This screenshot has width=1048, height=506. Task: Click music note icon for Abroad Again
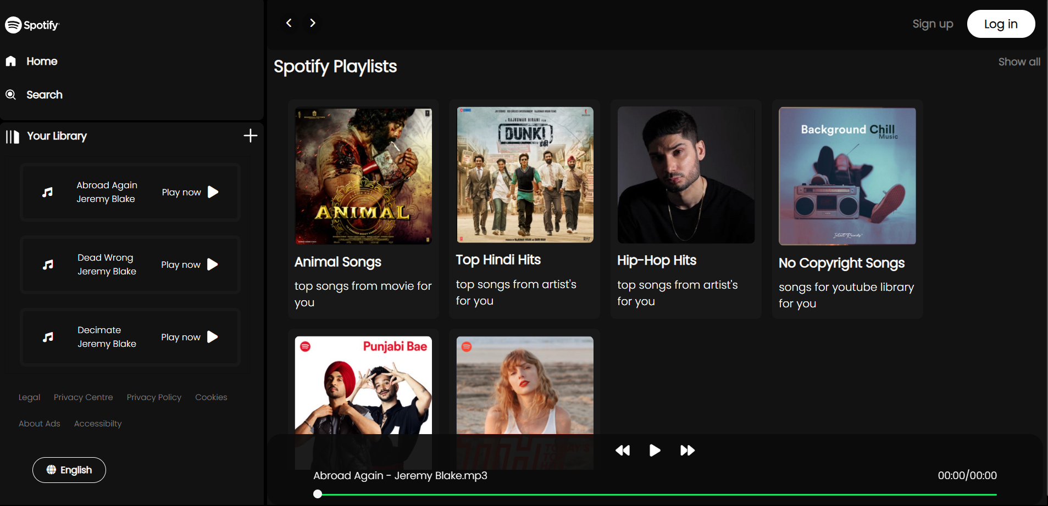(x=48, y=192)
